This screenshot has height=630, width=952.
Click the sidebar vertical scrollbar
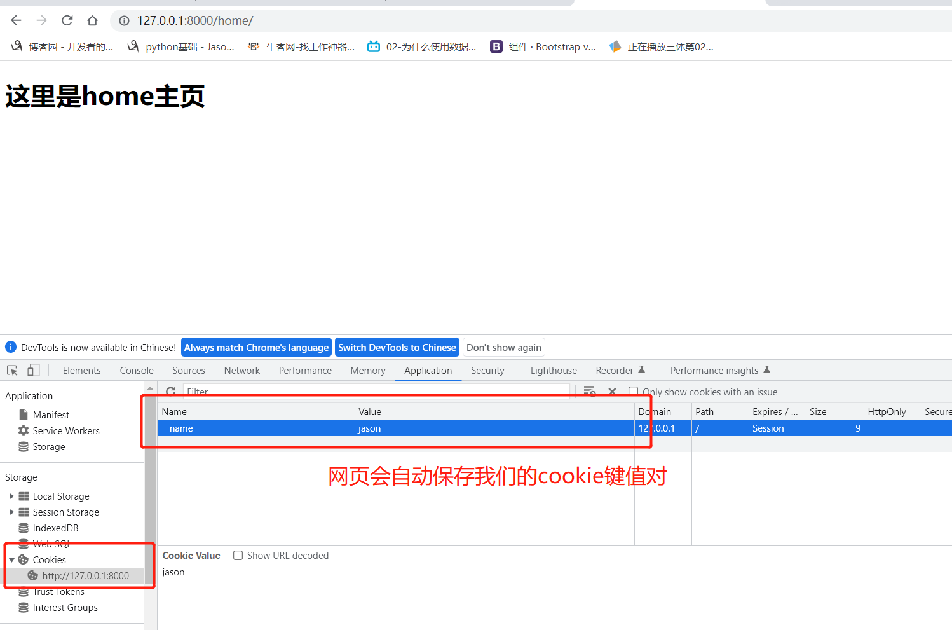pos(150,490)
